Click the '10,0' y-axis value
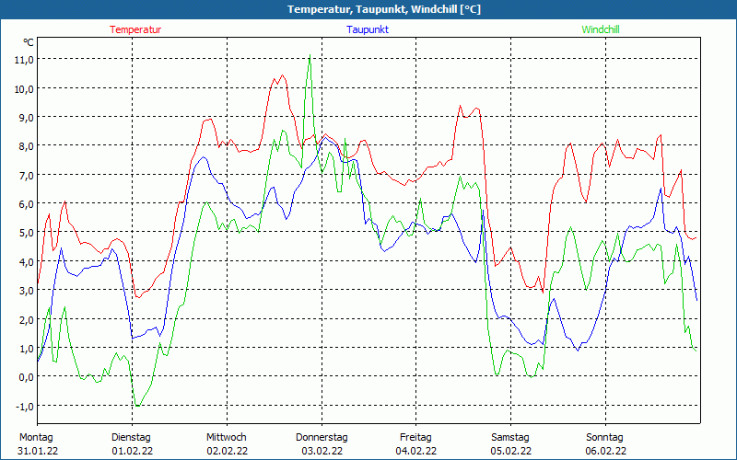Image resolution: width=737 pixels, height=460 pixels. (x=25, y=88)
